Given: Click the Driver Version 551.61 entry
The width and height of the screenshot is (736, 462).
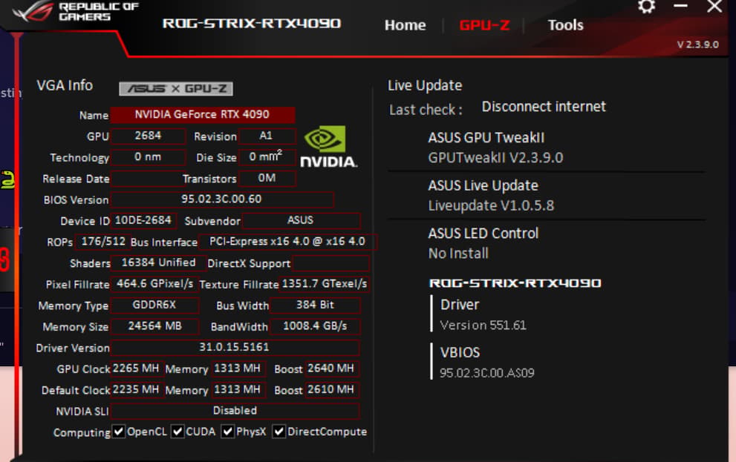Looking at the screenshot, I should 483,314.
